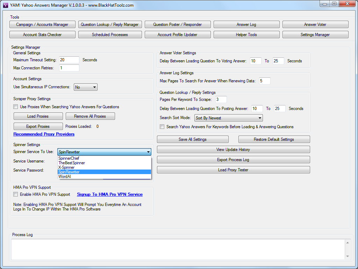Click View Update History
Image resolution: width=358 pixels, height=269 pixels.
pos(233,149)
